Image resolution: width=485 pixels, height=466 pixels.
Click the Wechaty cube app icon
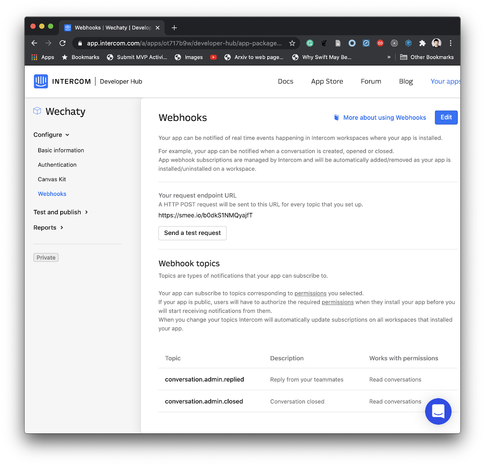(x=37, y=111)
